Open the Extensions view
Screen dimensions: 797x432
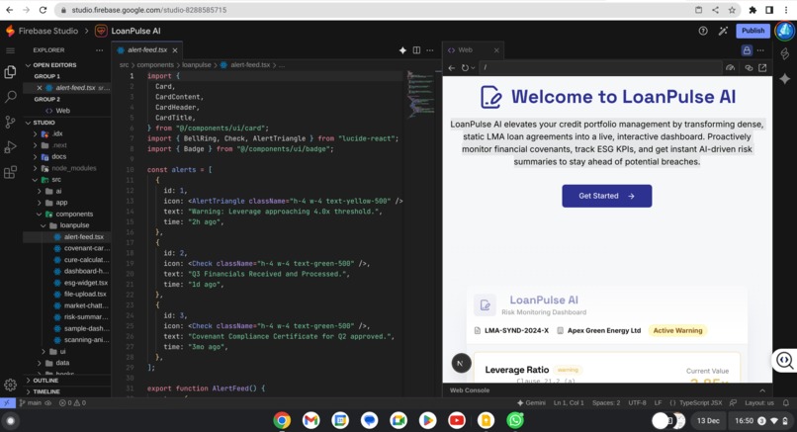10,172
